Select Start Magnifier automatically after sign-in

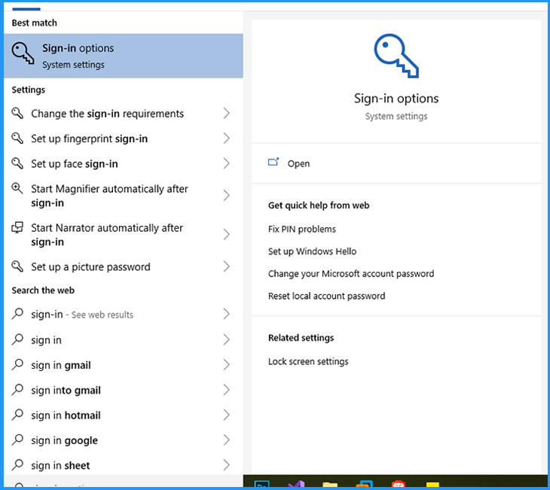(x=123, y=196)
